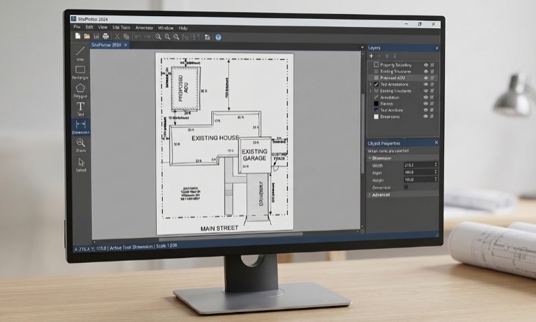
Task: Select the Rectangle tool
Action: point(80,72)
